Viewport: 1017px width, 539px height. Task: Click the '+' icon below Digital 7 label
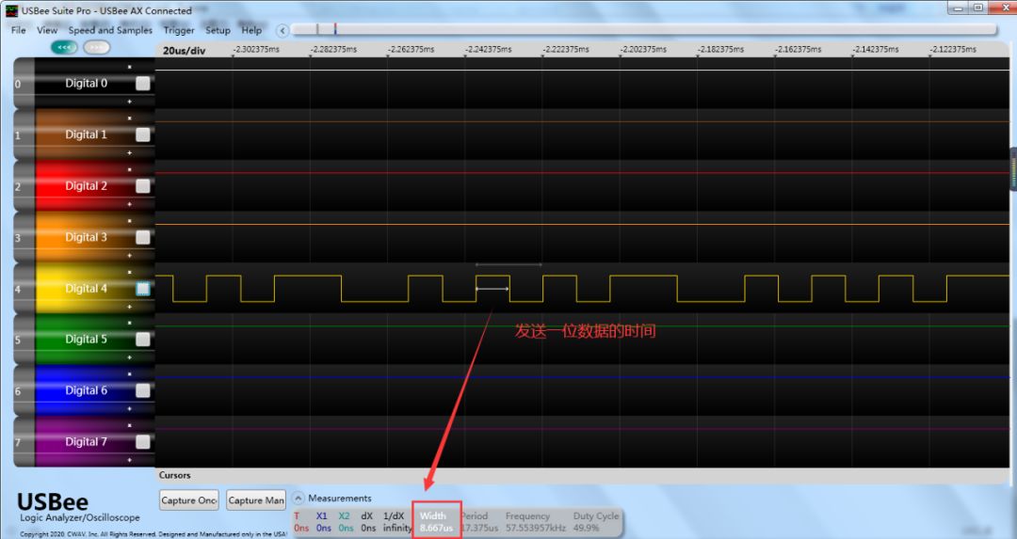[130, 459]
